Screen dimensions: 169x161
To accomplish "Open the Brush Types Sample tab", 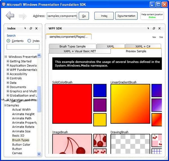I will point(73,46).
